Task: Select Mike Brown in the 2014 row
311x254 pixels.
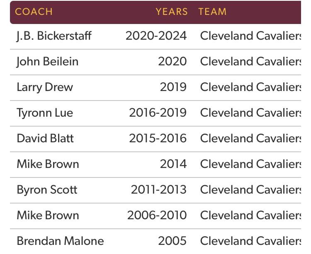Action: tap(47, 164)
